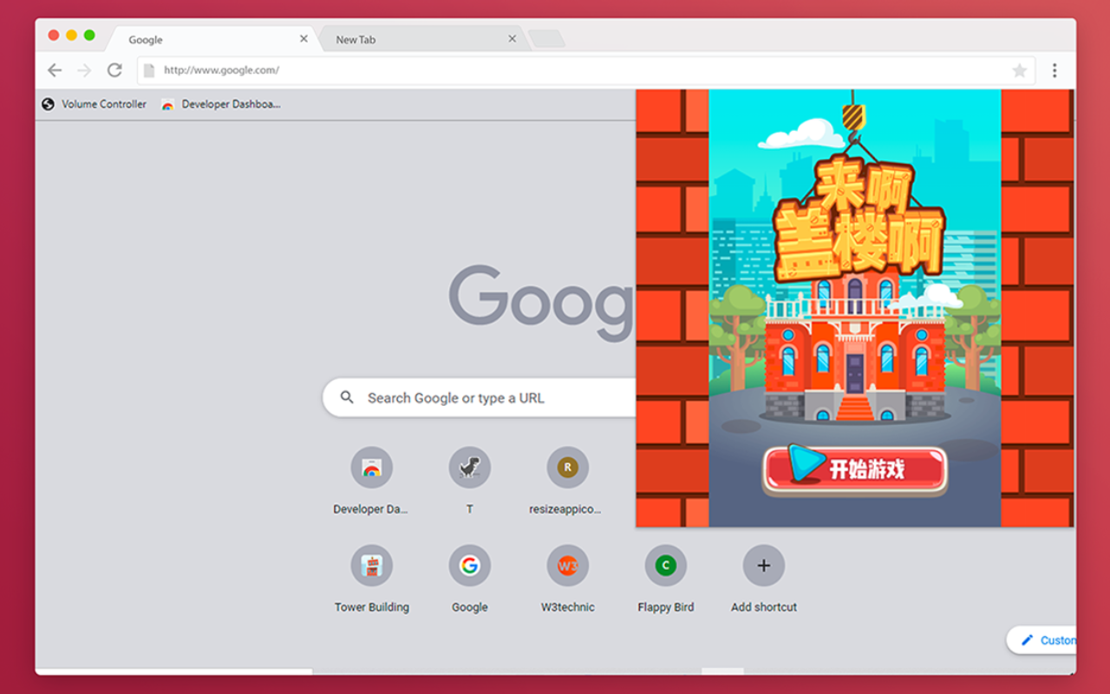
Task: Bookmark this page with the star icon
Action: 1020,70
